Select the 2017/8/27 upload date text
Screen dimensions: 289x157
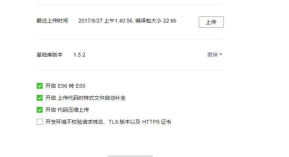coord(91,21)
